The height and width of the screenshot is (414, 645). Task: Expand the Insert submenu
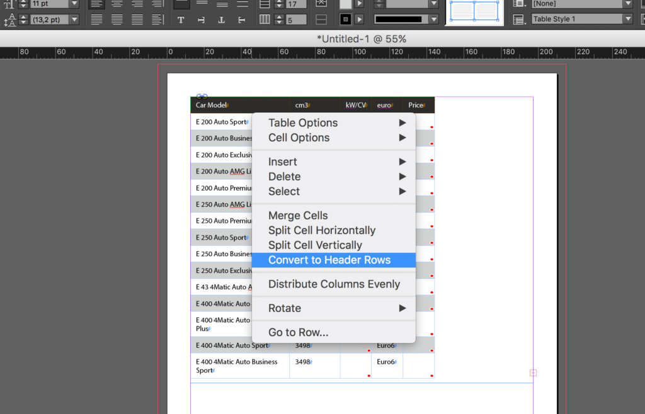282,162
